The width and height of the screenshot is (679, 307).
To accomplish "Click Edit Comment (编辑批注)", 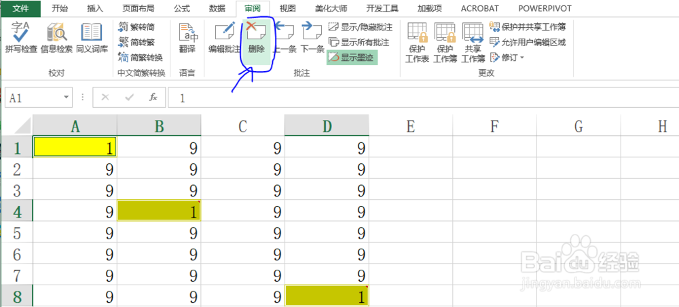I will [x=224, y=38].
